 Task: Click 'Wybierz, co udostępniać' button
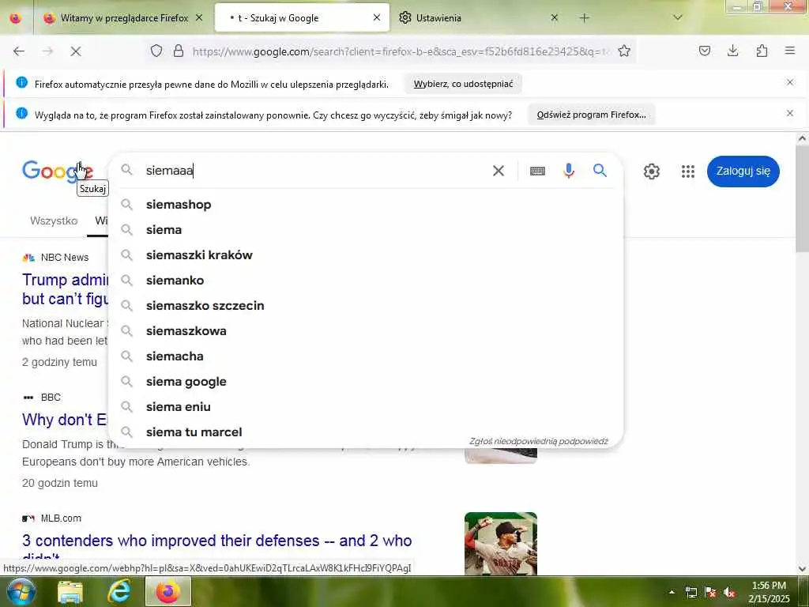coord(463,84)
